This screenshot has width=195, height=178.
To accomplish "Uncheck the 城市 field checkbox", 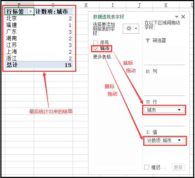I will point(95,48).
